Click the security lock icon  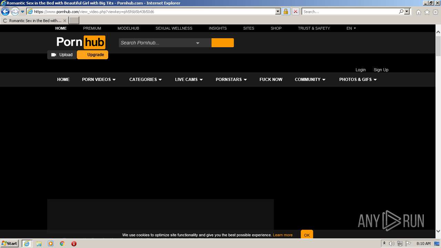(286, 12)
